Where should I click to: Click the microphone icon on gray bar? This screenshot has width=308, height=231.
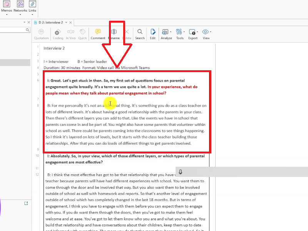[x=181, y=172]
